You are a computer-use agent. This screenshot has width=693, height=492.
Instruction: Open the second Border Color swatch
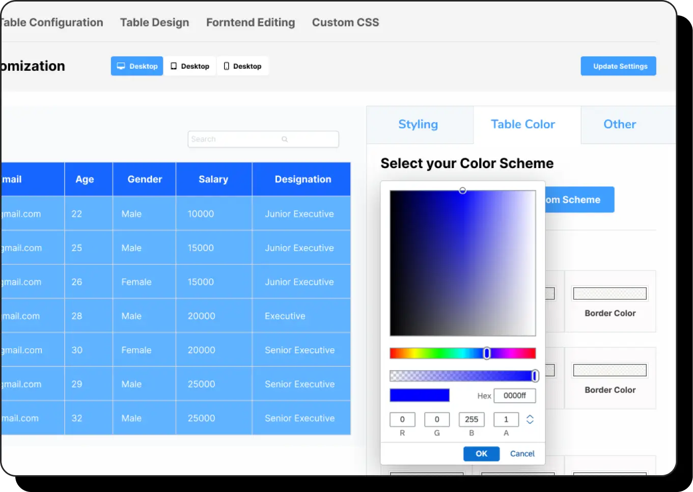click(x=609, y=370)
